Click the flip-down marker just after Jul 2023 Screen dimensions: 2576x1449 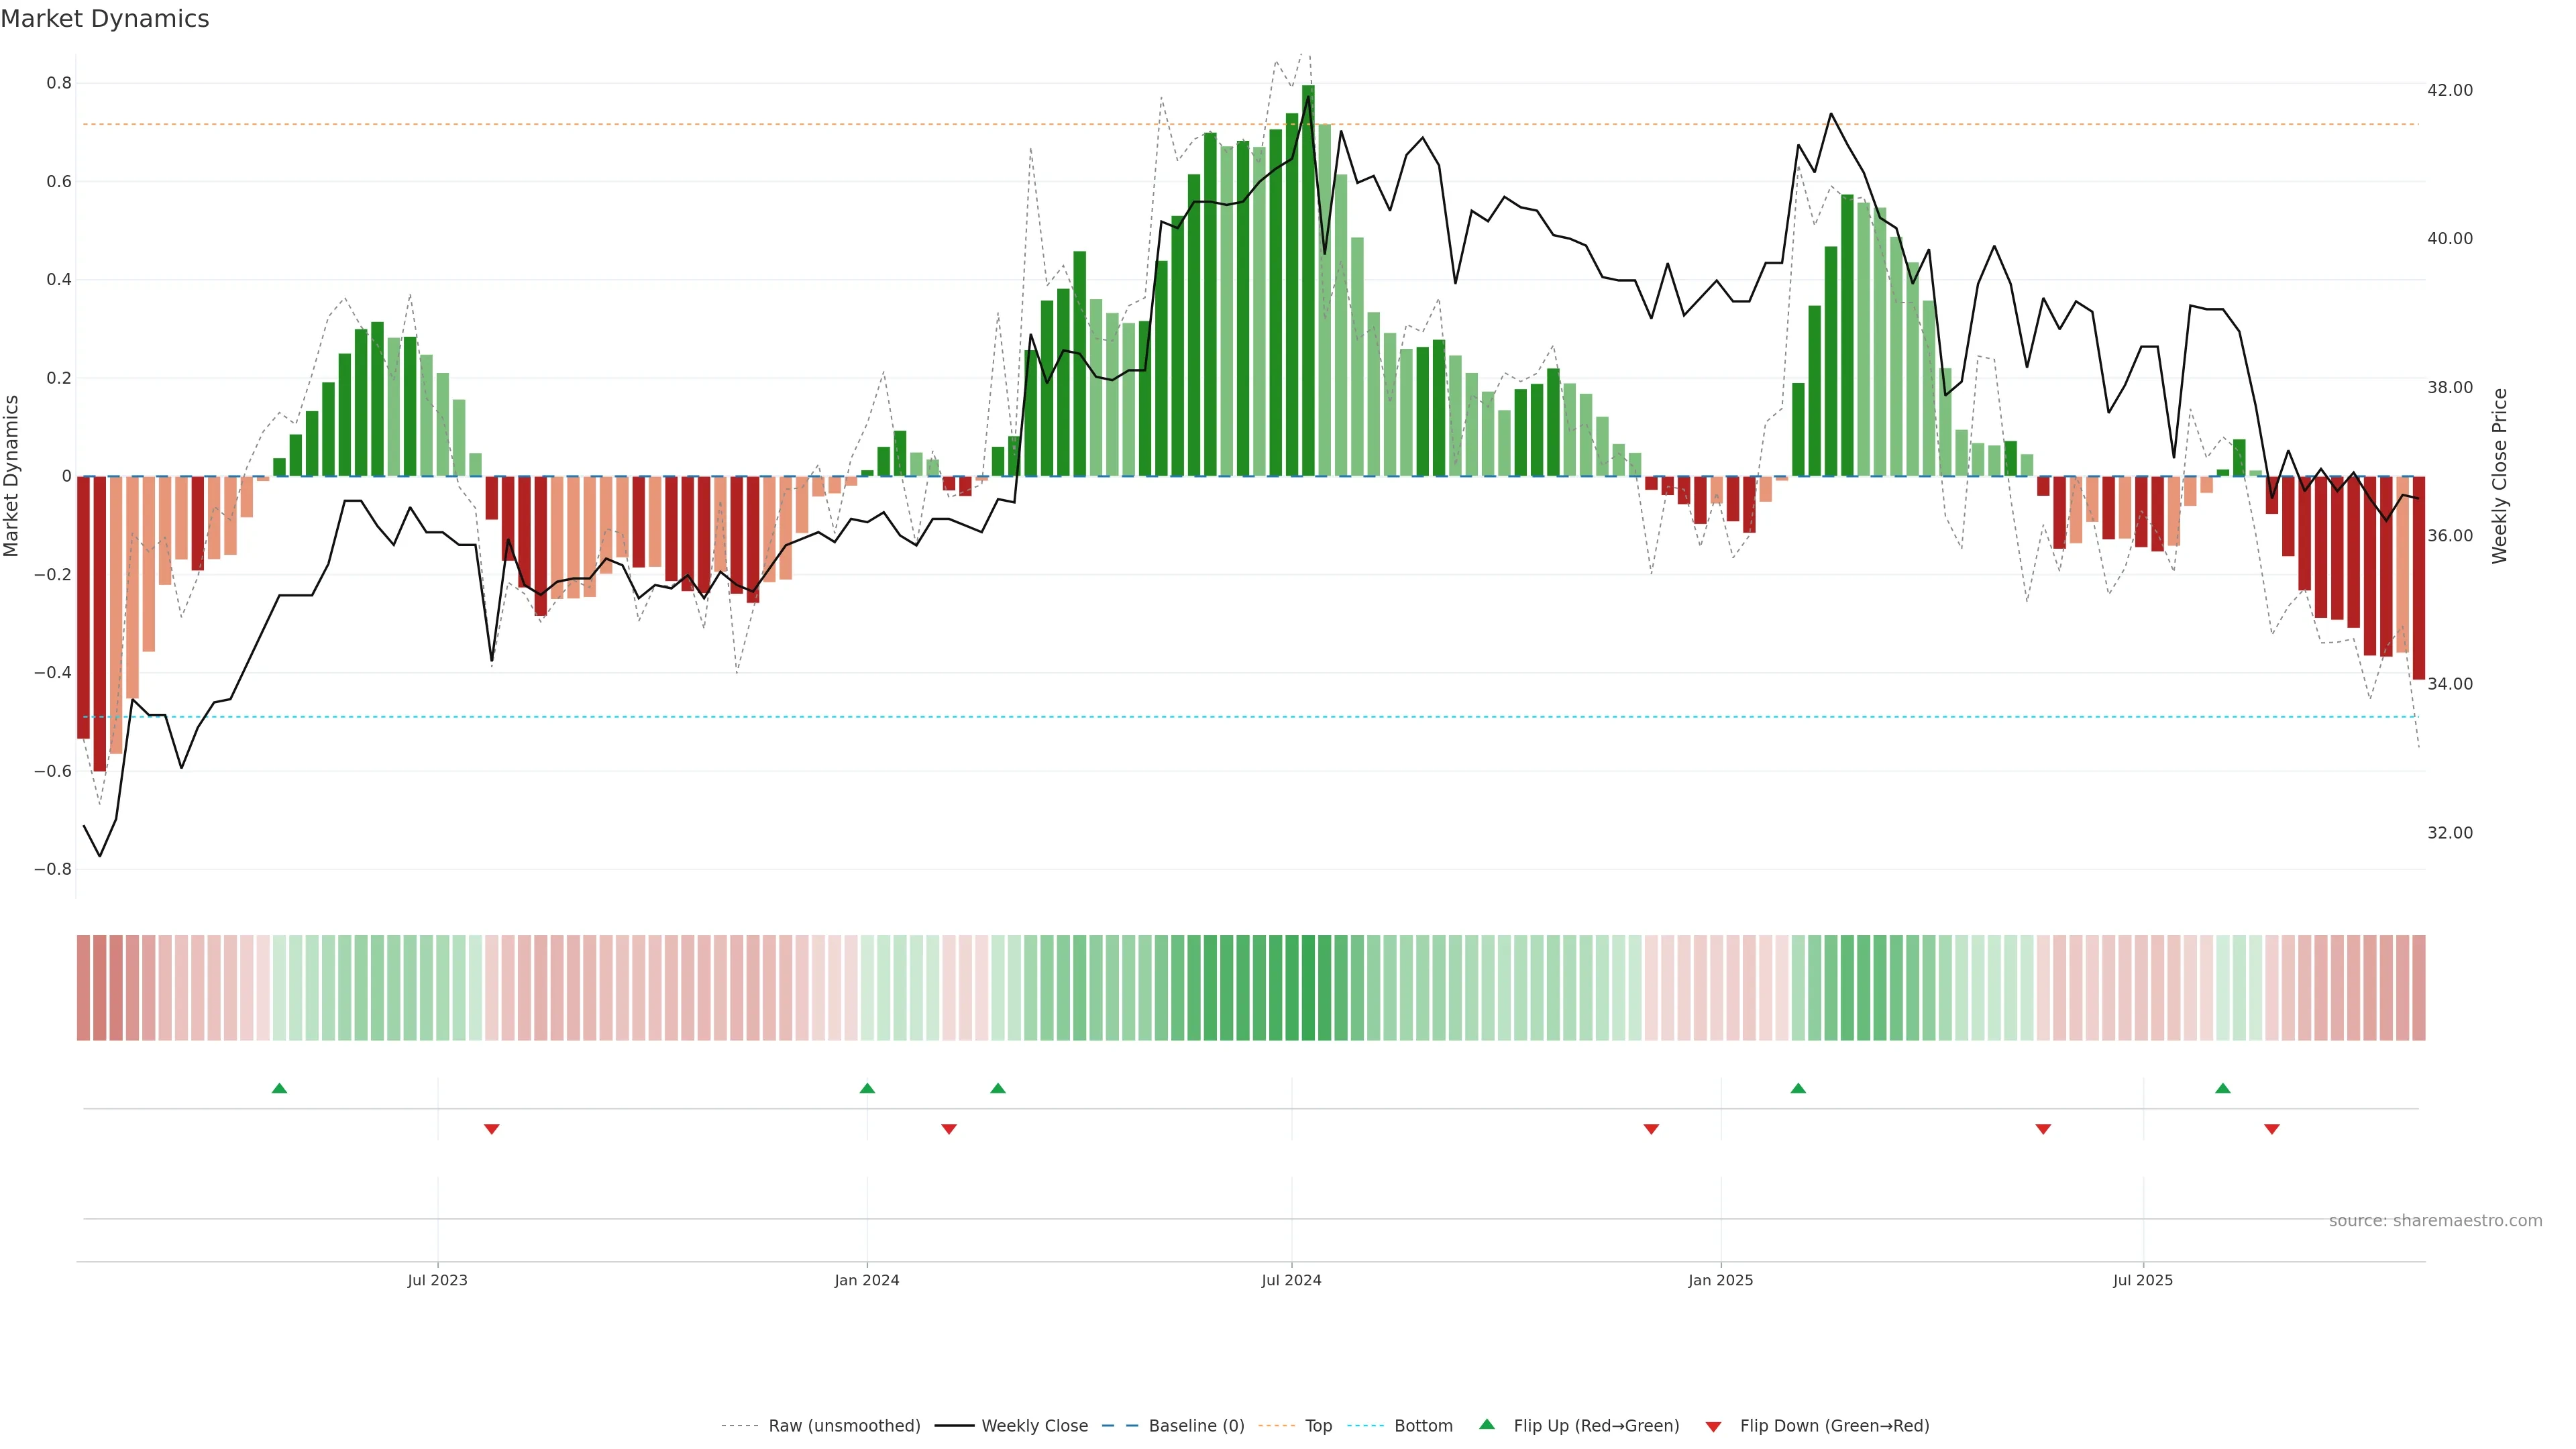[491, 1129]
